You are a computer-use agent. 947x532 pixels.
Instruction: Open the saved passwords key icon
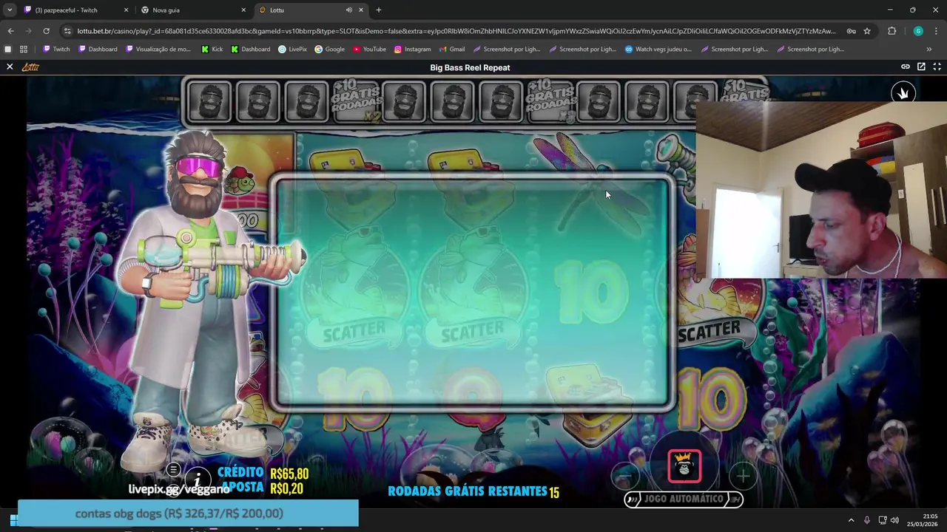coord(851,31)
